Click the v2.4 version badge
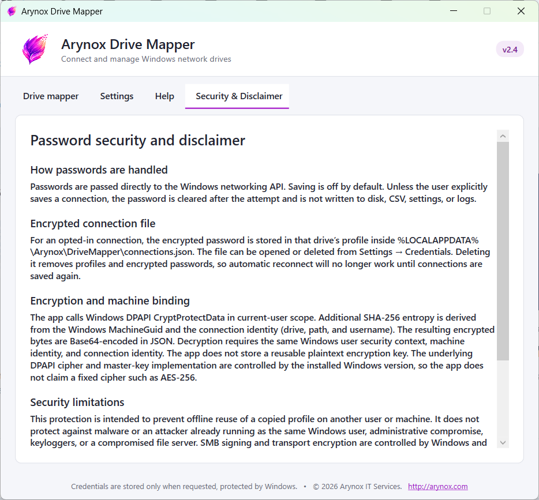 coord(510,50)
